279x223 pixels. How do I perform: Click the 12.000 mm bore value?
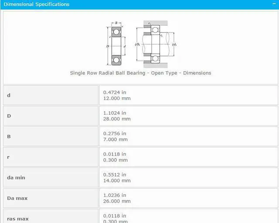pos(116,98)
